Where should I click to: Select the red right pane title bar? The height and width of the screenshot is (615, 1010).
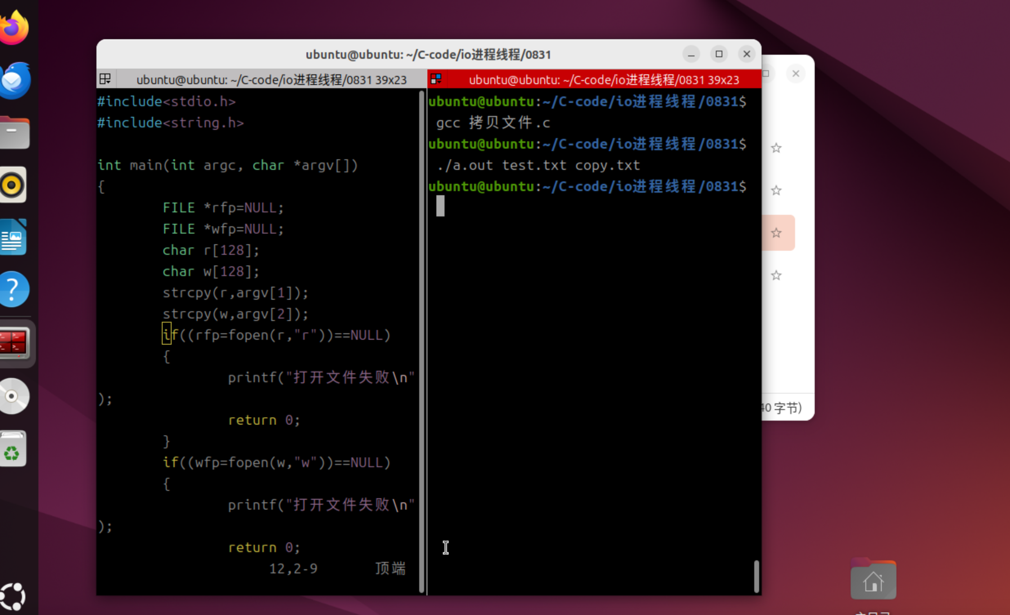(603, 80)
